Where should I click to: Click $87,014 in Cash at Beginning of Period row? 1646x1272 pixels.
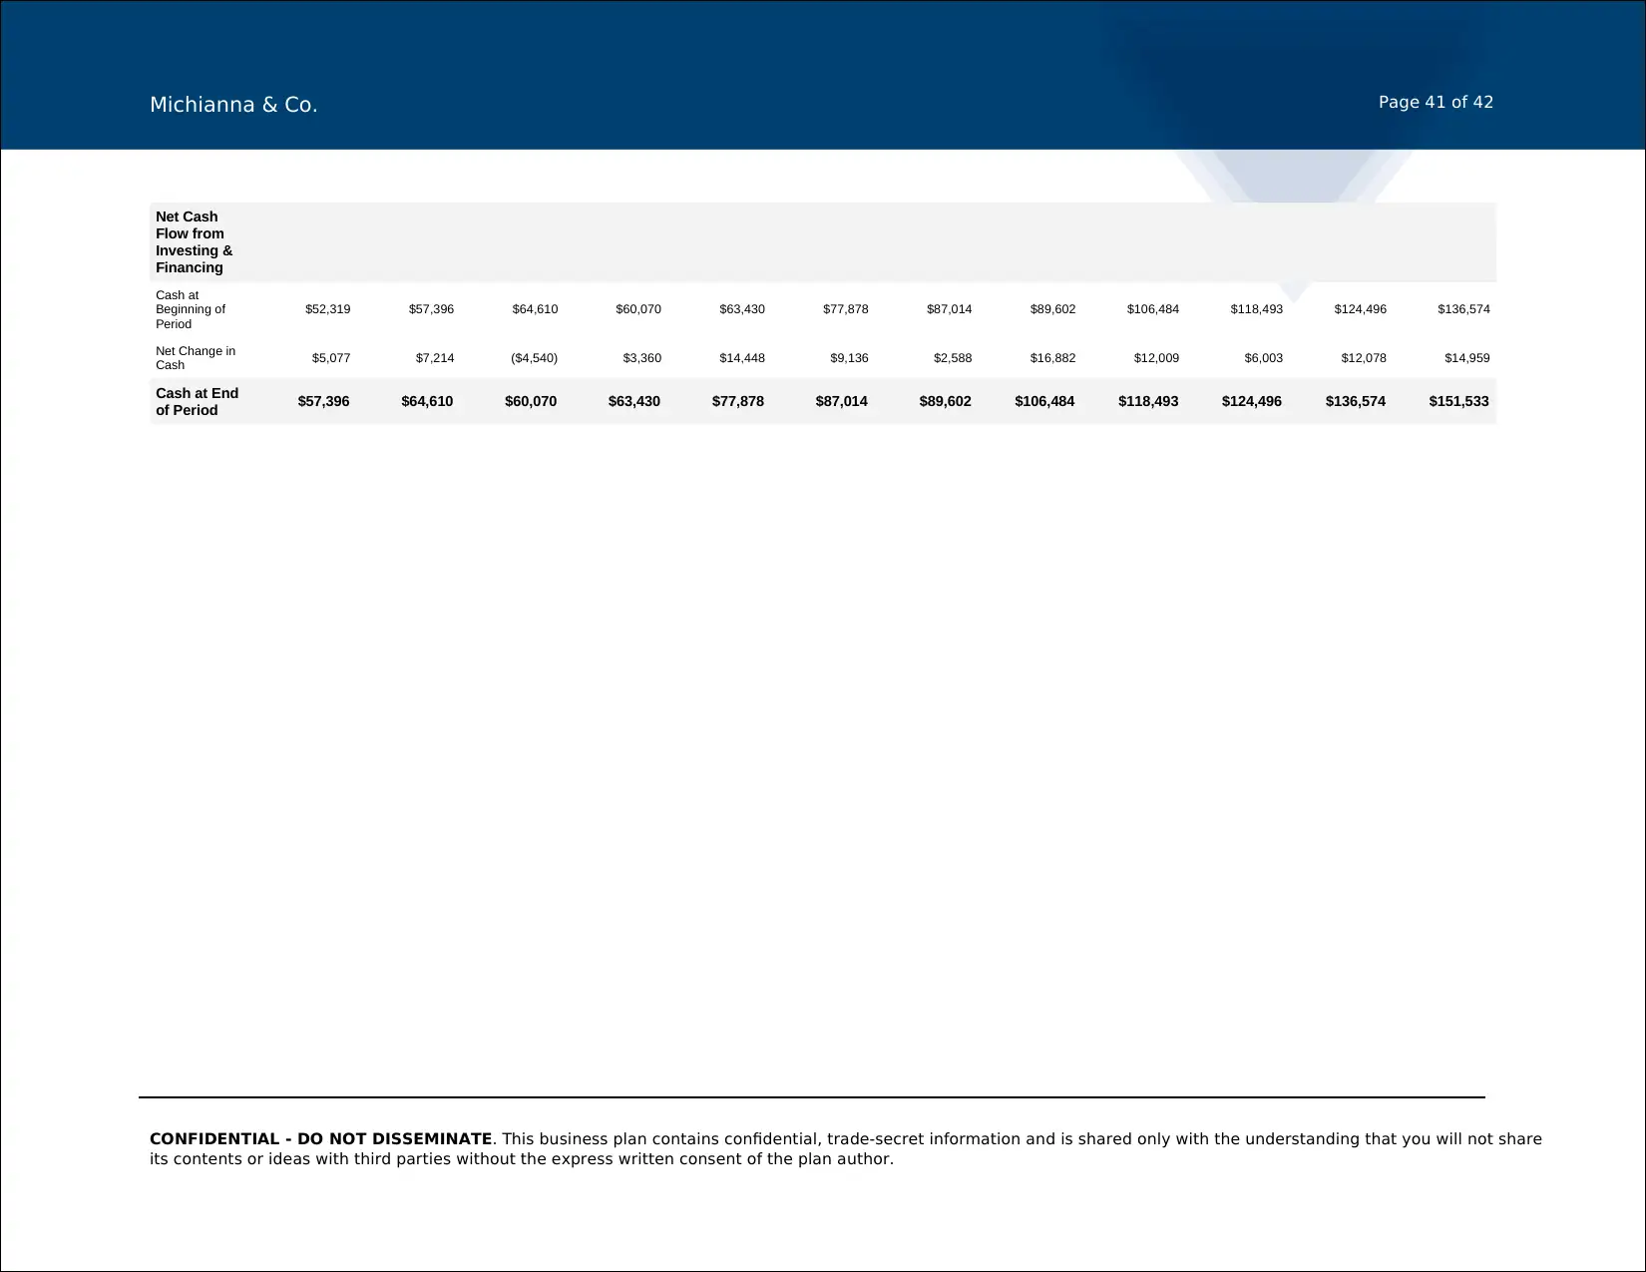[x=949, y=309]
